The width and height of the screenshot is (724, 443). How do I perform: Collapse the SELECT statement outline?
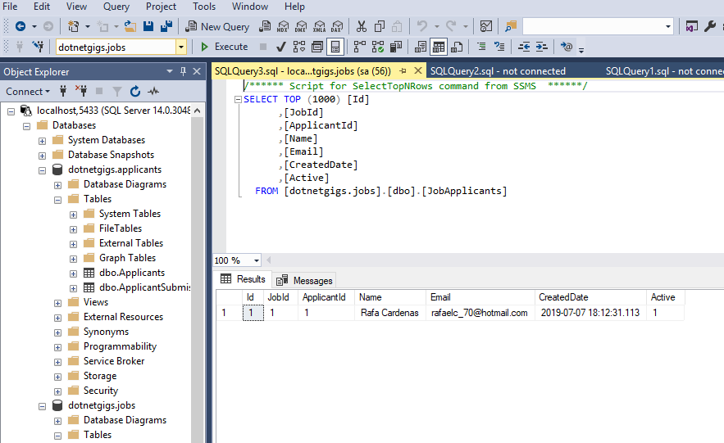pyautogui.click(x=239, y=99)
